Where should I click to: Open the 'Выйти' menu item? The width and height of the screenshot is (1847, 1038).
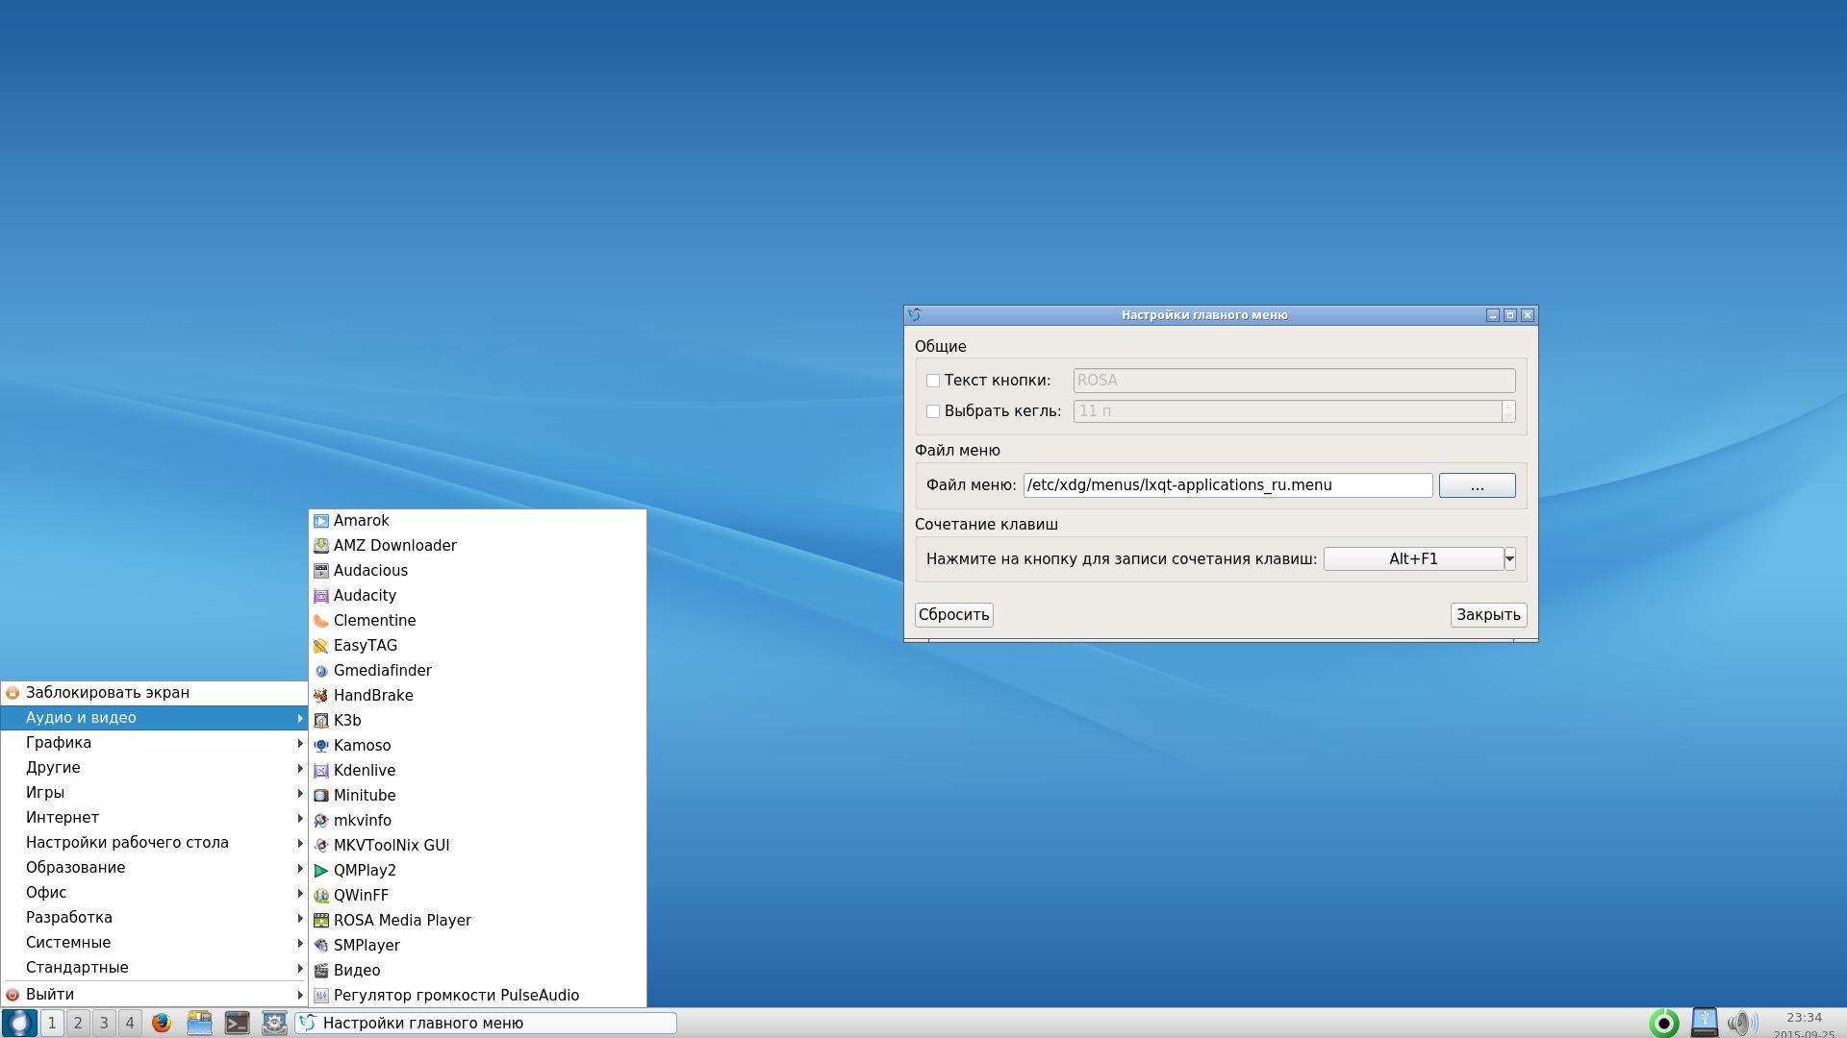point(50,995)
